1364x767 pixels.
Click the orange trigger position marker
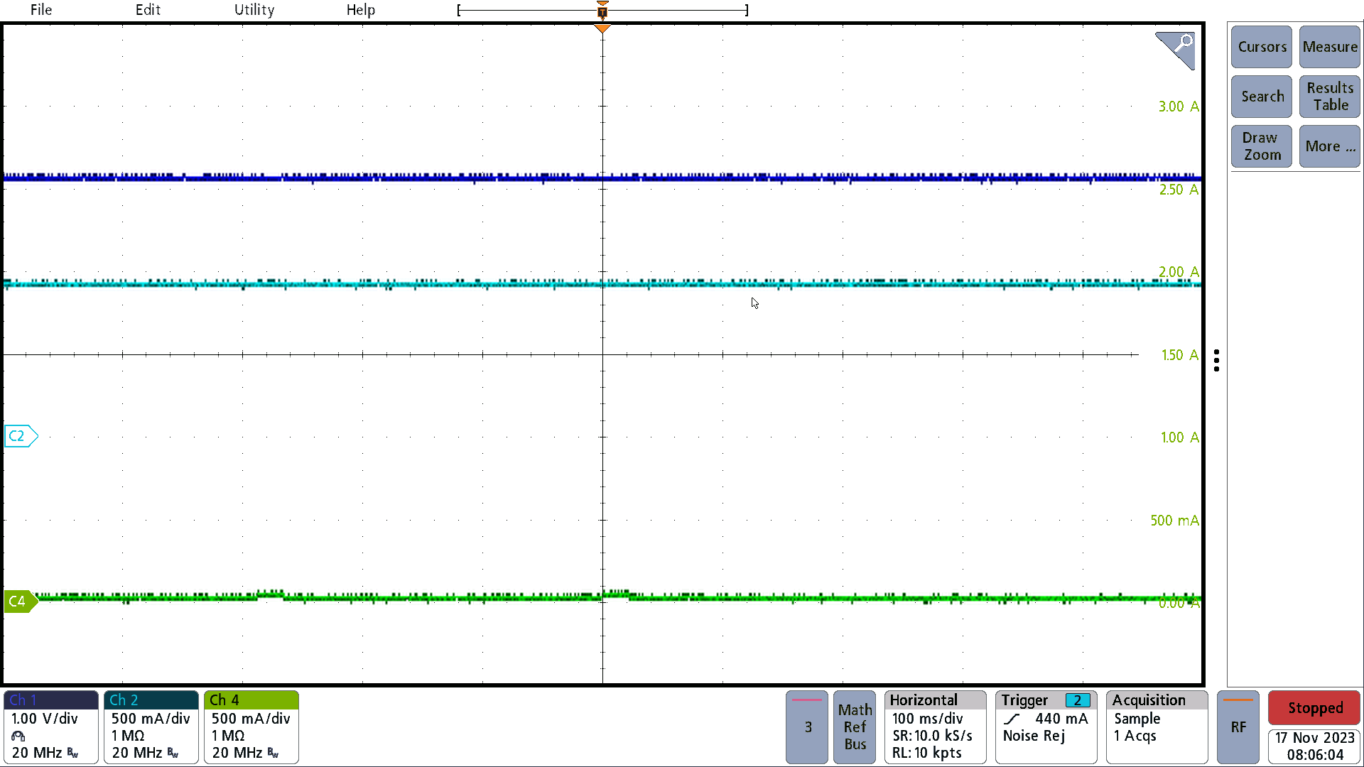point(602,29)
